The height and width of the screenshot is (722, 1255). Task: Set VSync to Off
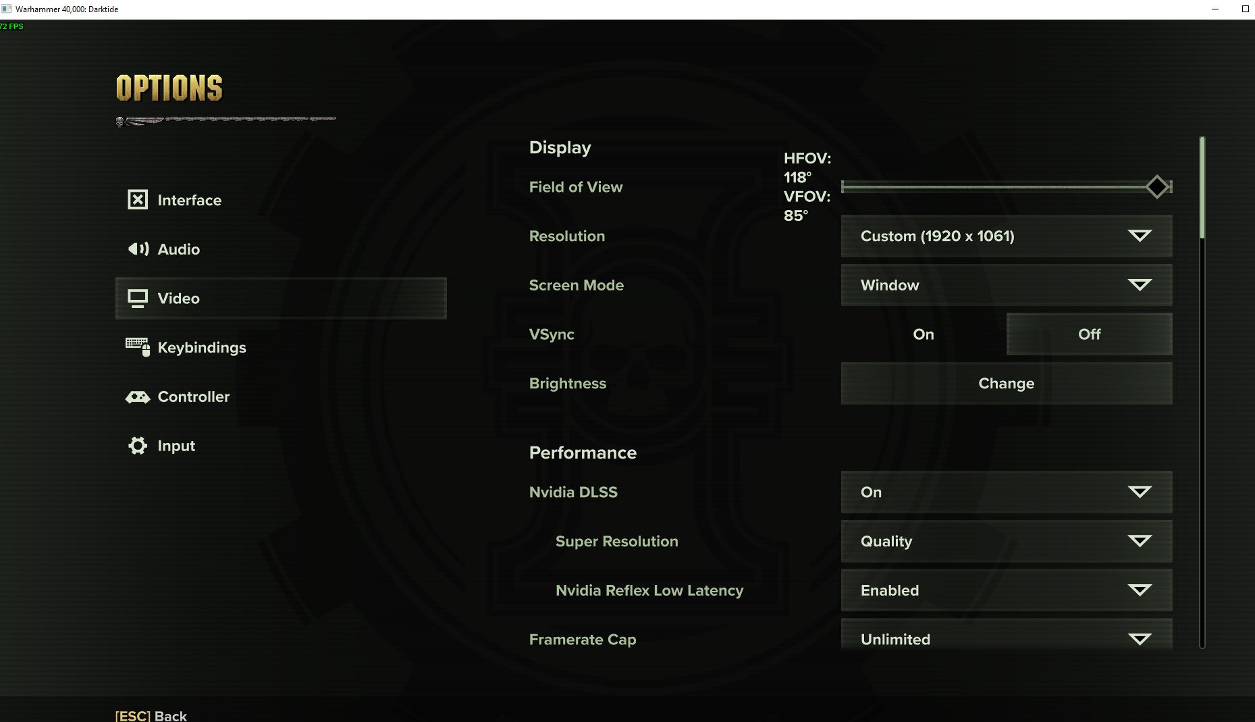tap(1089, 334)
